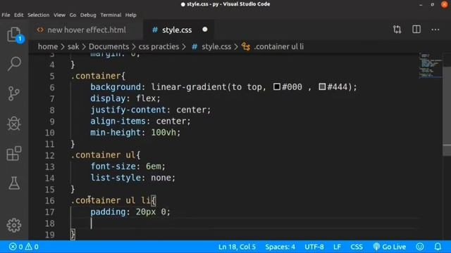Click the text 'linear-gradient' on line 6
Viewport: 451px width, 253px height.
[x=189, y=86]
